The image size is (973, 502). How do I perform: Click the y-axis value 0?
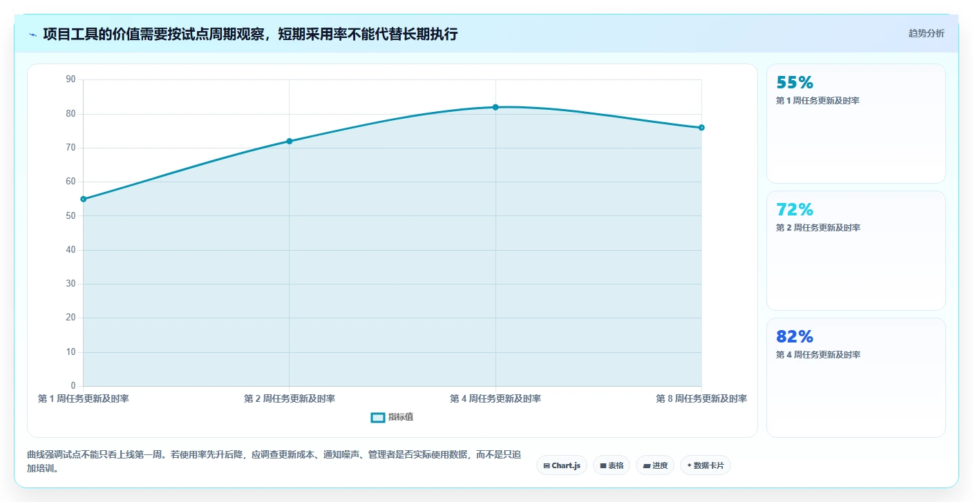(73, 386)
